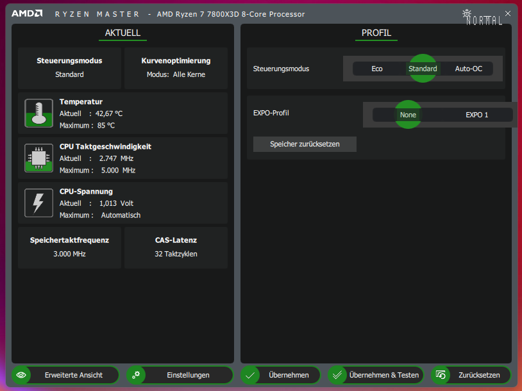Select Auto-OC control mode
Screen dimensions: 522x391
468,69
